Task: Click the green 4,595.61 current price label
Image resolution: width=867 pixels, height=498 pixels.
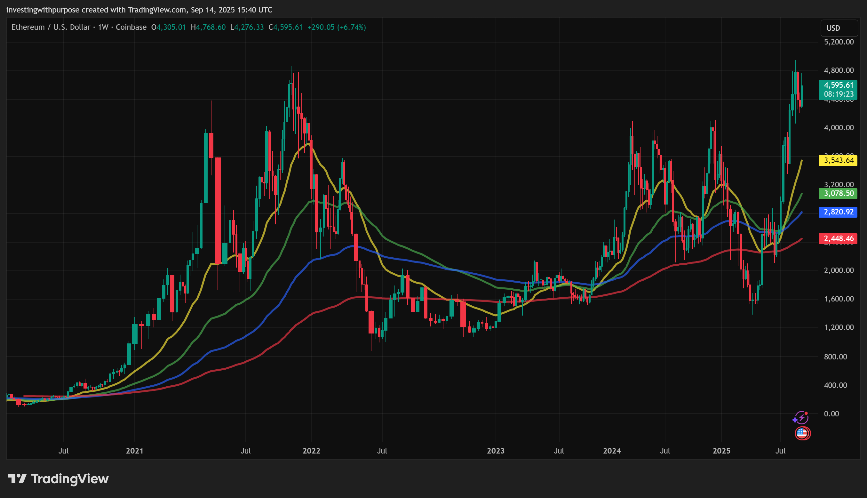Action: tap(838, 85)
